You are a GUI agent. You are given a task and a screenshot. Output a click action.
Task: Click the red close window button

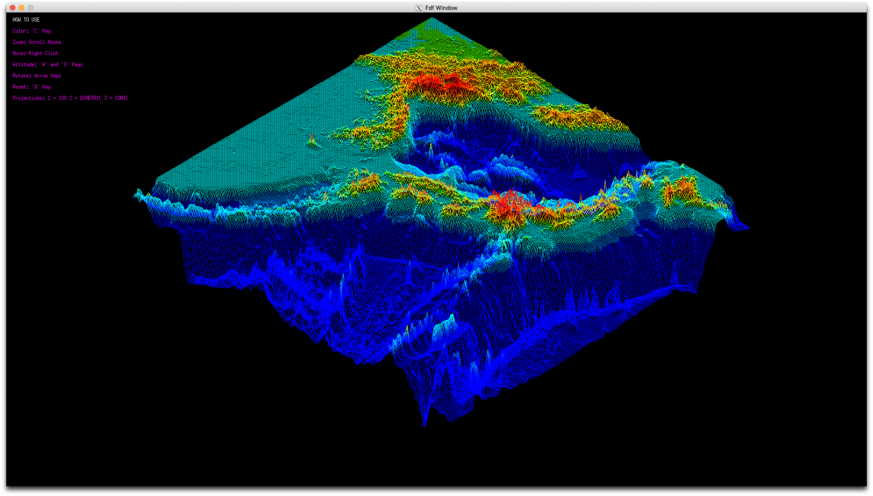(13, 8)
